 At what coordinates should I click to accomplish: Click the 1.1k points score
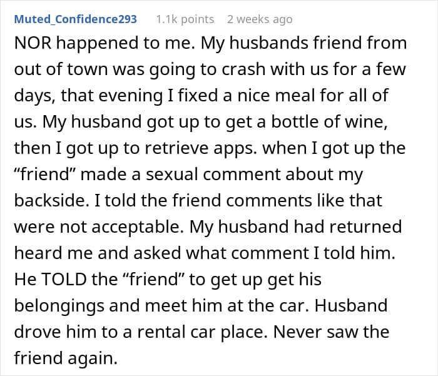[x=185, y=19]
